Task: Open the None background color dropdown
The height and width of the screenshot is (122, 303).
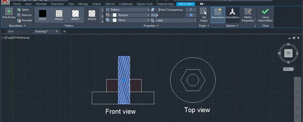Action: 130,20
